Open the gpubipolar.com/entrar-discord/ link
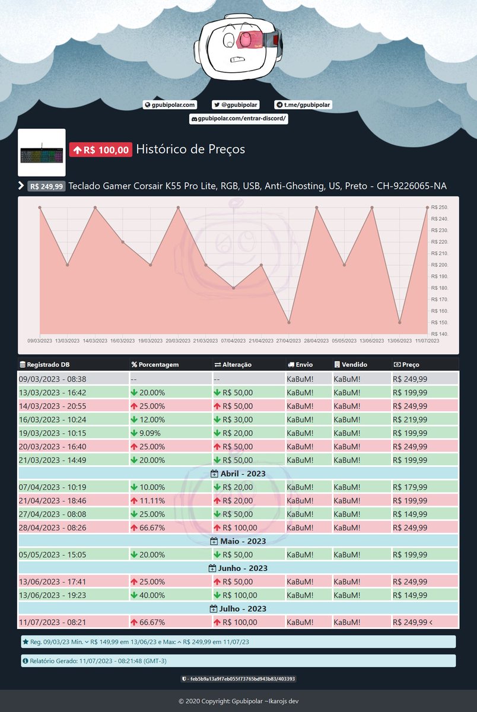477x712 pixels. [238, 119]
